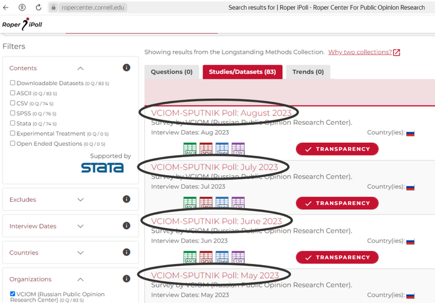Open info icon for Excludes filter
The height and width of the screenshot is (303, 435).
coord(126,199)
